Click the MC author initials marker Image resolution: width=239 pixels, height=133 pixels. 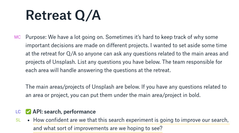18,37
